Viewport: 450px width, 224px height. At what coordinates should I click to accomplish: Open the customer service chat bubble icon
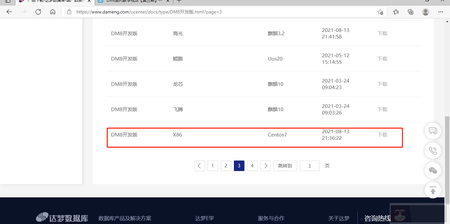click(433, 131)
